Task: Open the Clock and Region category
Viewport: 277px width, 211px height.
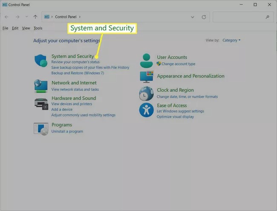Action: 175,90
